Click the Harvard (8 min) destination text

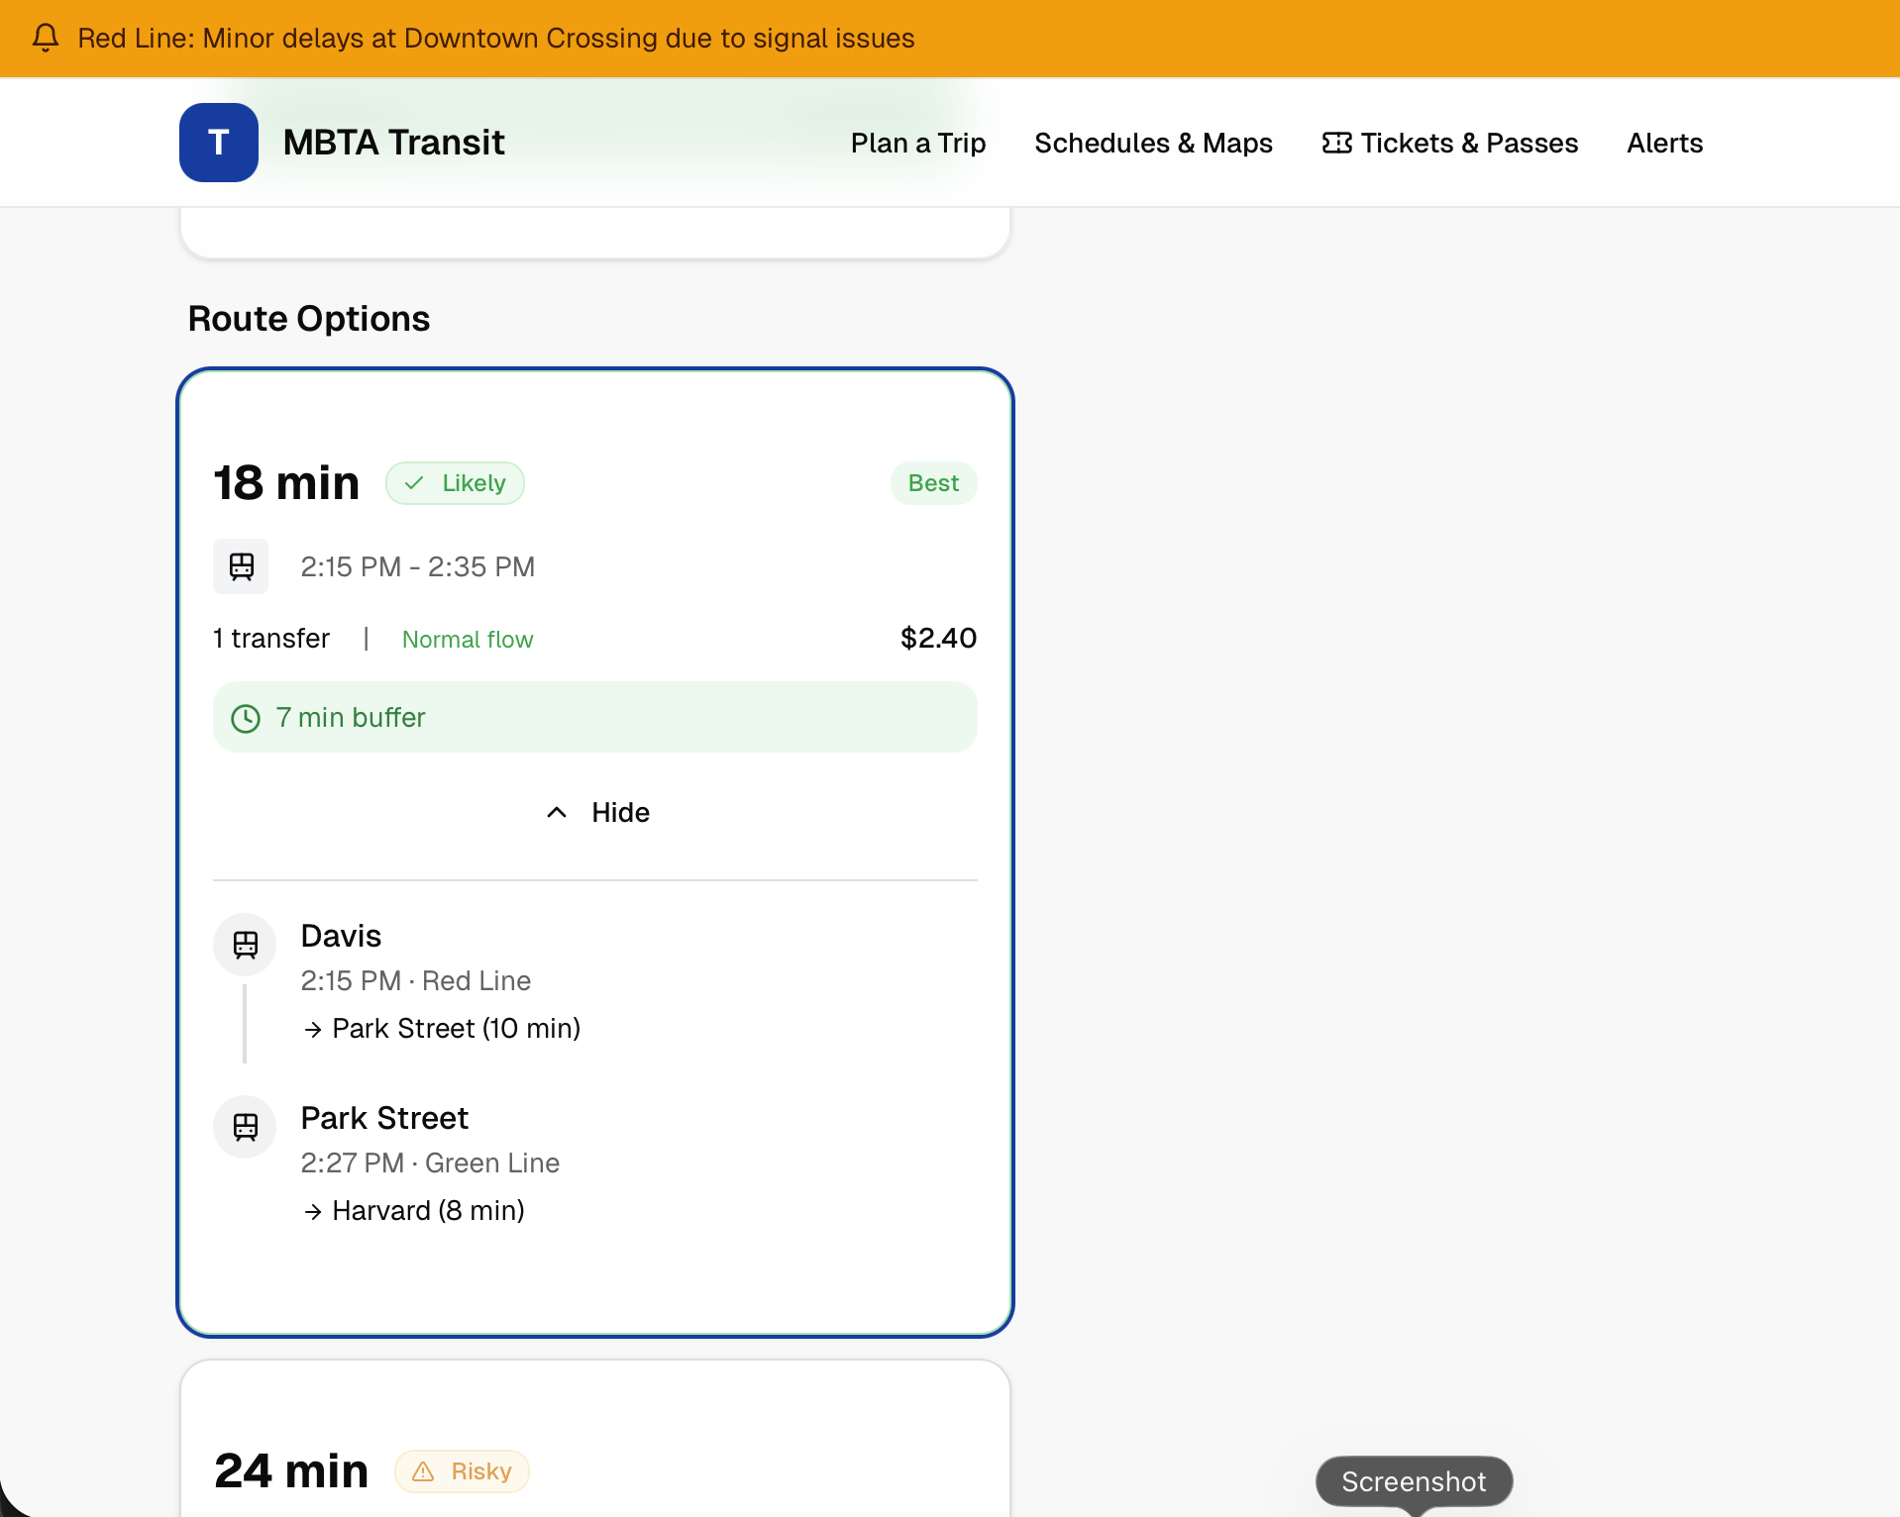point(428,1211)
